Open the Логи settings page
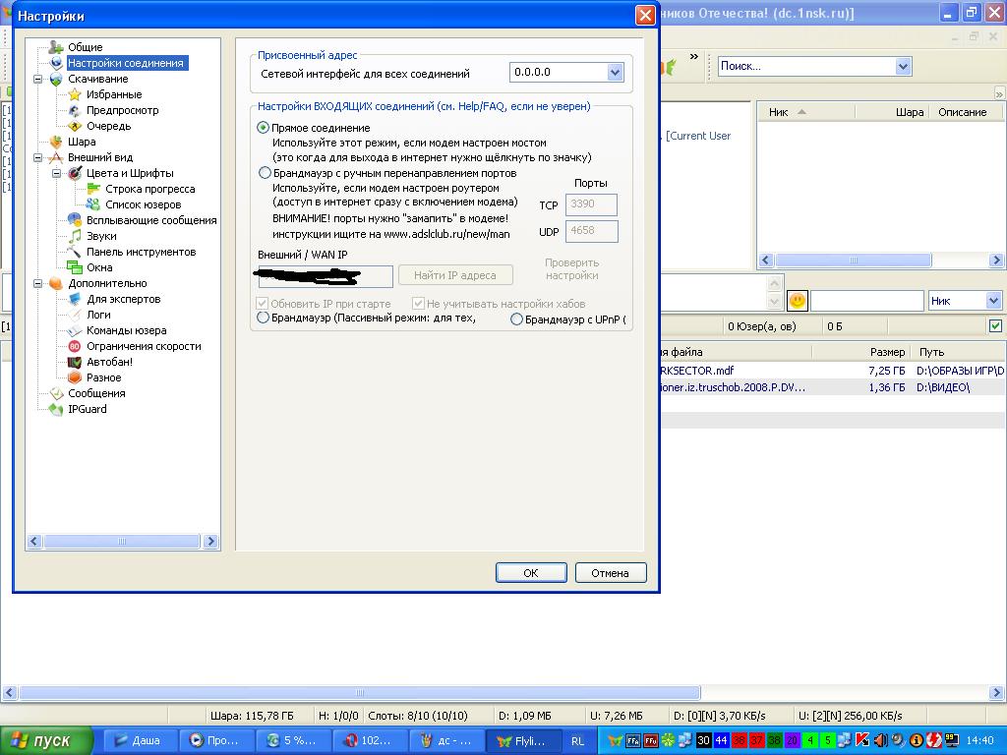This screenshot has height=755, width=1007. click(x=98, y=315)
